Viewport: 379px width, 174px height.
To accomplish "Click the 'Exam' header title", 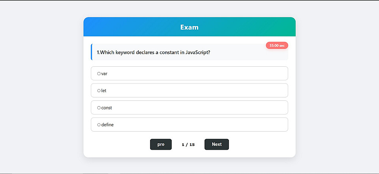I will tap(189, 27).
